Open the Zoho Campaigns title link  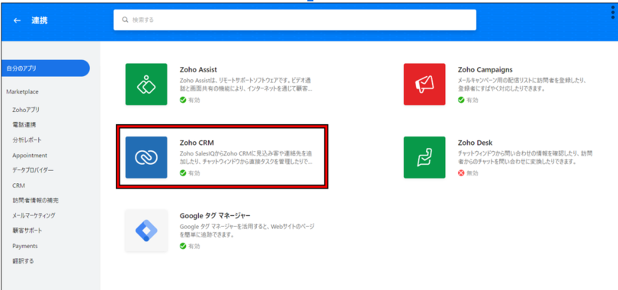[x=485, y=70]
